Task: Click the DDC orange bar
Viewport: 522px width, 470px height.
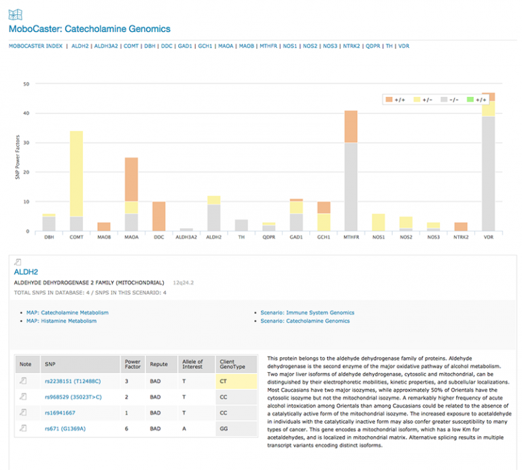Action: pyautogui.click(x=159, y=216)
